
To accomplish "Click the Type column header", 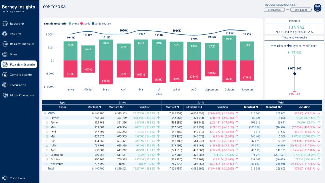I will tap(62, 103).
